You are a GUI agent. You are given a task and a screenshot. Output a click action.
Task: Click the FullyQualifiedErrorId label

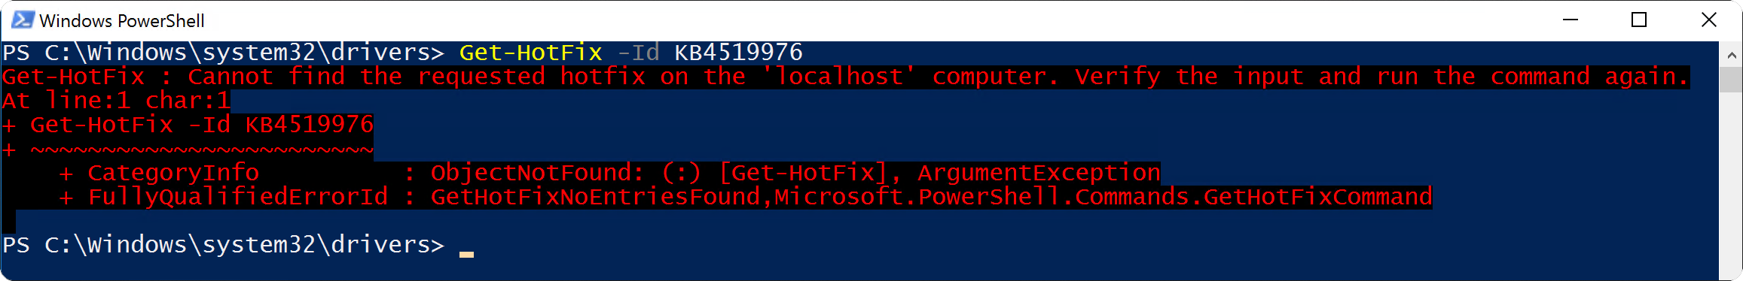238,197
